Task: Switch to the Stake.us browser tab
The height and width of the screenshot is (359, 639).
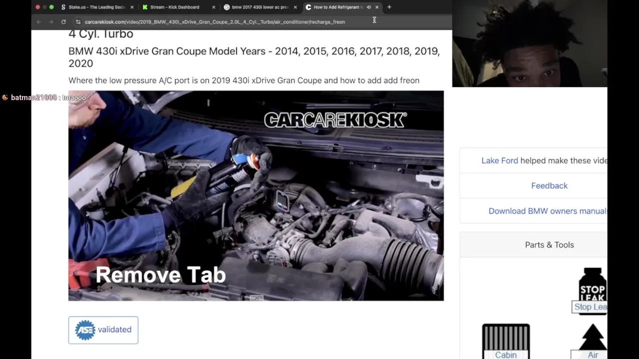Action: [97, 7]
